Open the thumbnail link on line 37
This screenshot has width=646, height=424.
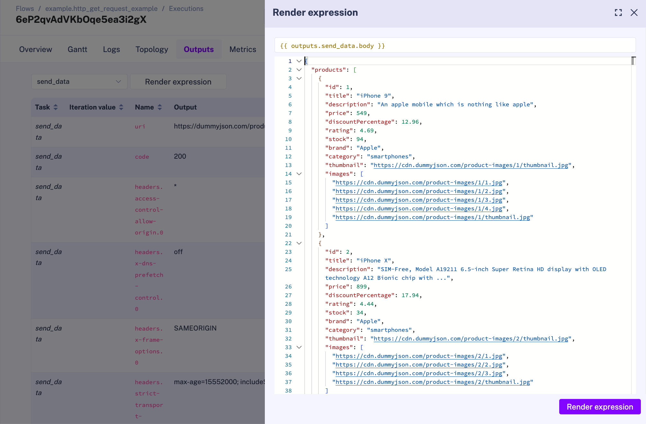(433, 382)
